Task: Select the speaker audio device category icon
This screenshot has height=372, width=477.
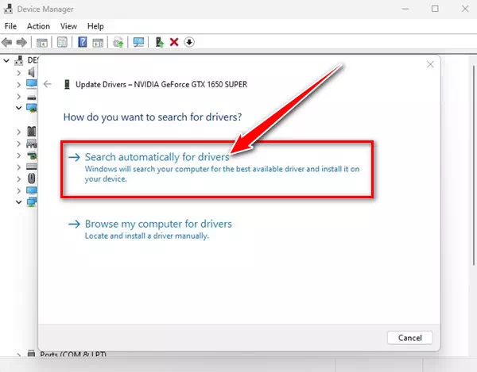Action: pos(31,72)
